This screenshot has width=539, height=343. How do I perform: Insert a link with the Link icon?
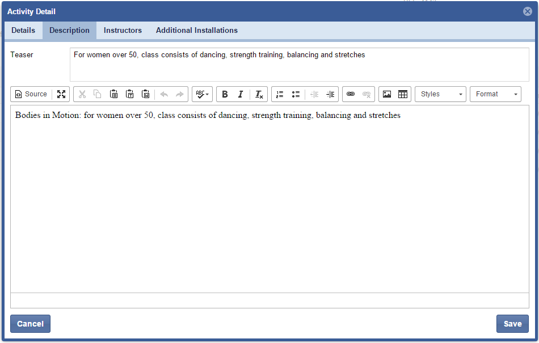click(x=351, y=94)
